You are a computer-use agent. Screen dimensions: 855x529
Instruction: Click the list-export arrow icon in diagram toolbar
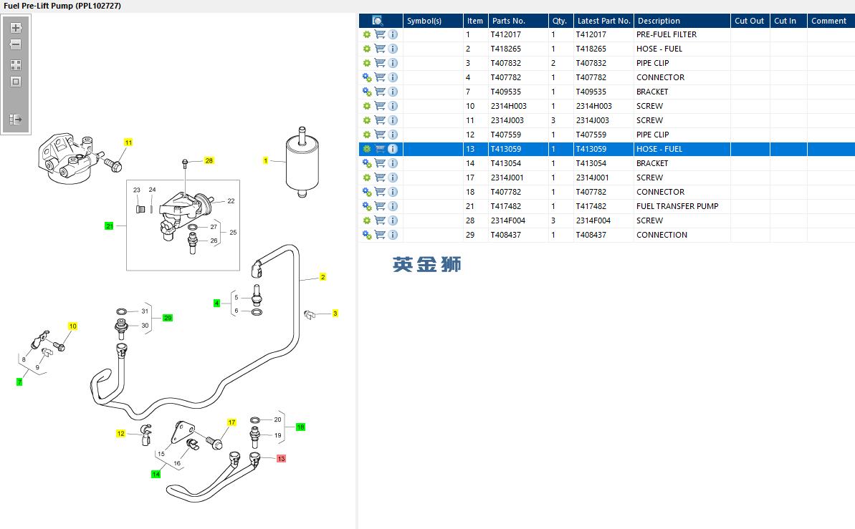point(16,120)
